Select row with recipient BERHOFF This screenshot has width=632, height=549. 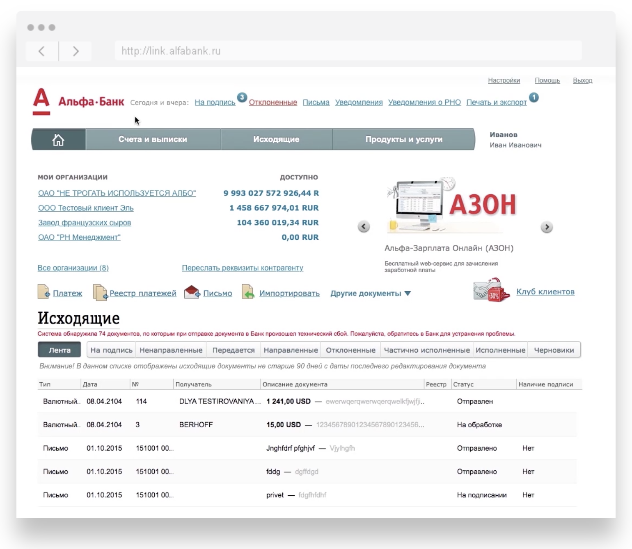[x=307, y=425]
